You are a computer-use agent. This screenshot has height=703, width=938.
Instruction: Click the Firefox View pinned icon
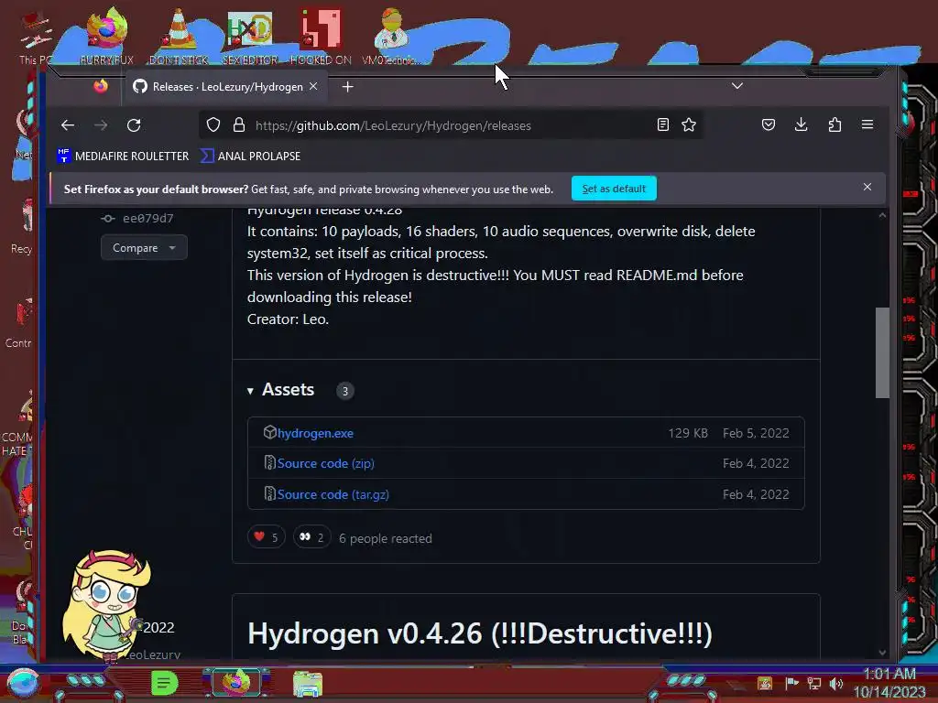point(101,87)
